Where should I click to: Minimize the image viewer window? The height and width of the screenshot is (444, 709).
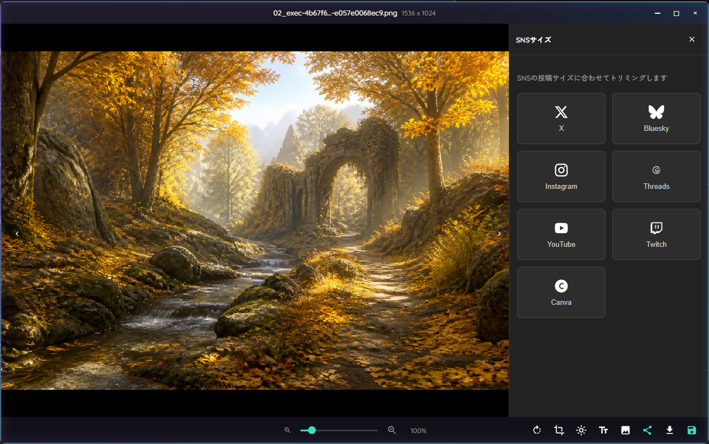click(658, 13)
